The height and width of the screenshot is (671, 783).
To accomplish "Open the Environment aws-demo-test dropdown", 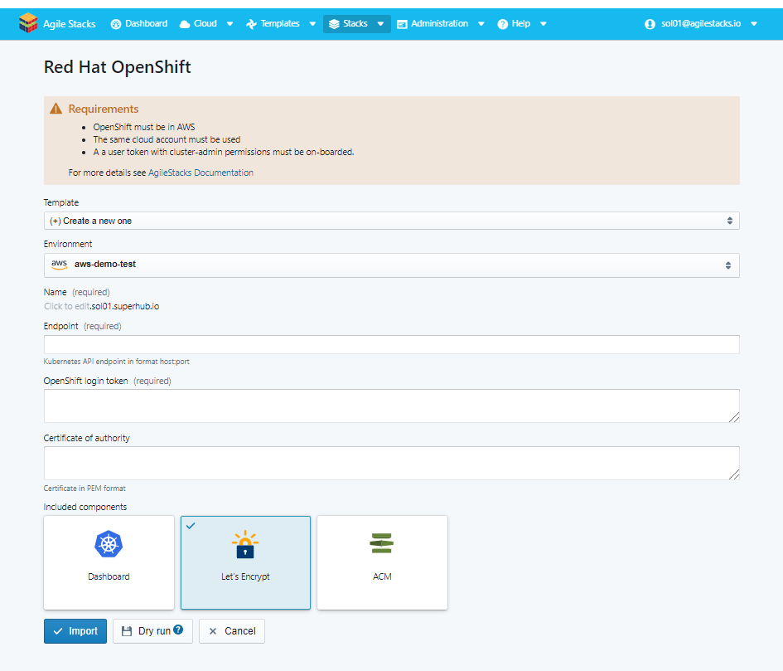I will click(391, 265).
